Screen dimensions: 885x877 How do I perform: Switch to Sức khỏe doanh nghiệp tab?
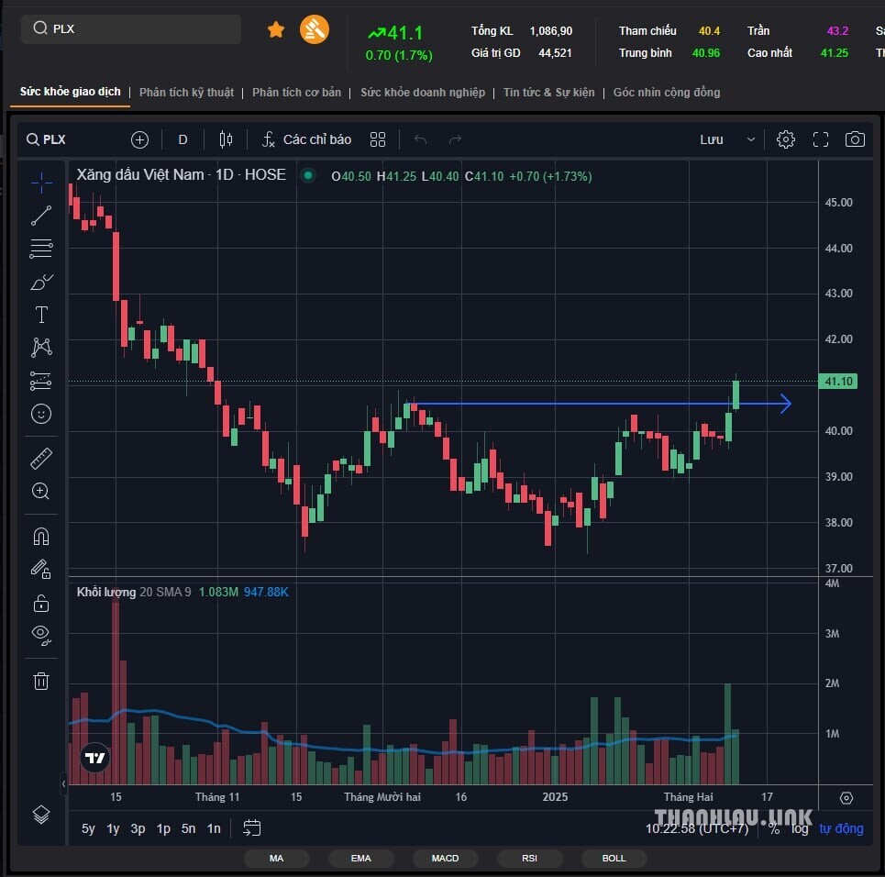[423, 92]
